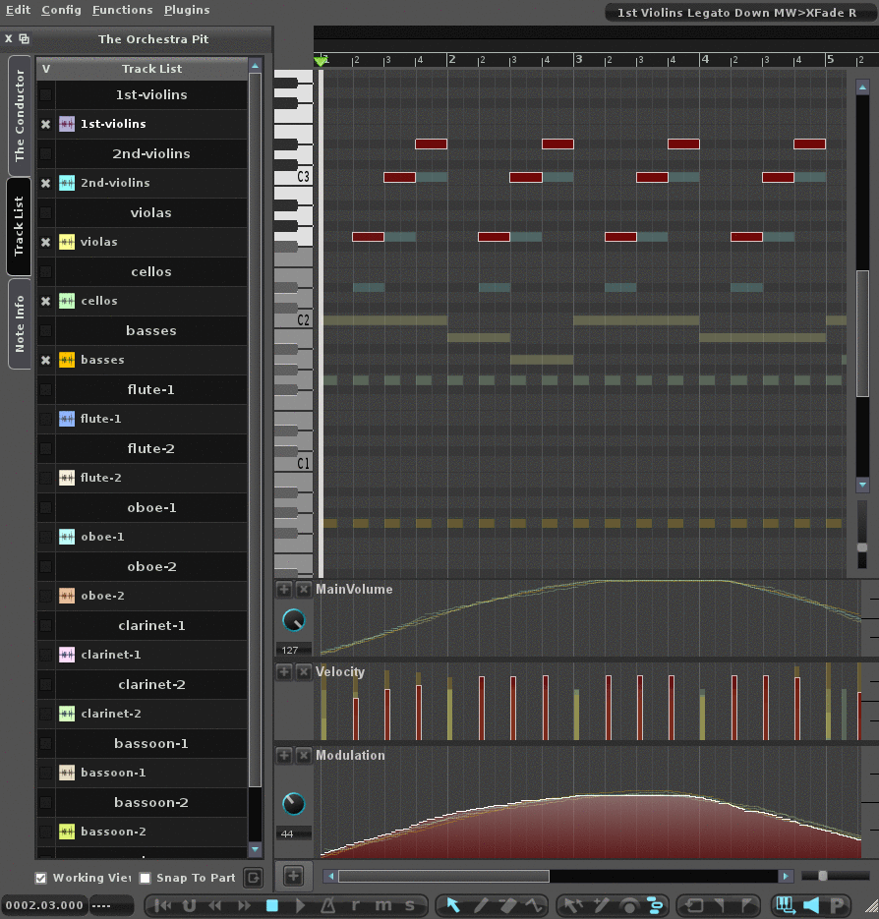
Task: Enable visibility checkbox for flute-1 track
Action: (45, 419)
